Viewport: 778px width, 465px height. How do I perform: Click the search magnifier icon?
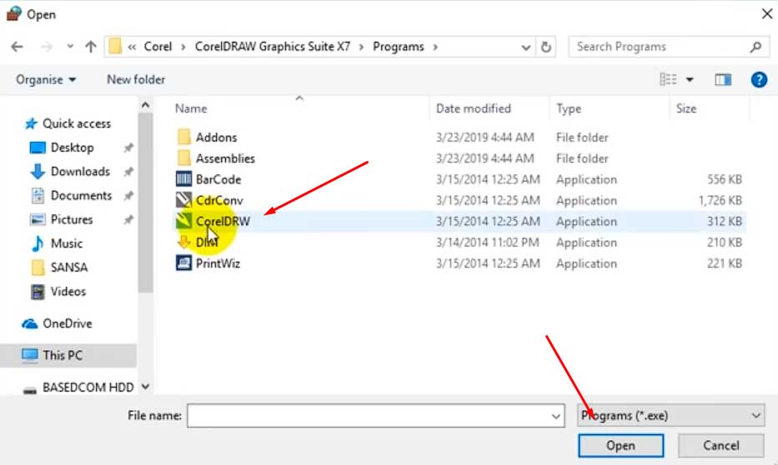[755, 47]
